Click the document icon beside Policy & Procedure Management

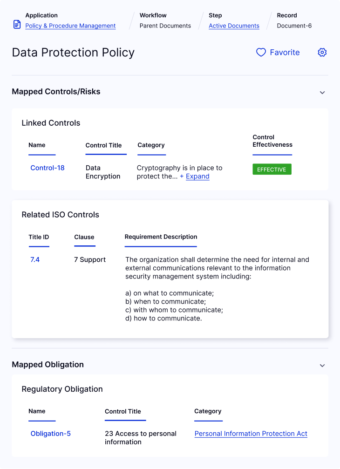coord(17,25)
